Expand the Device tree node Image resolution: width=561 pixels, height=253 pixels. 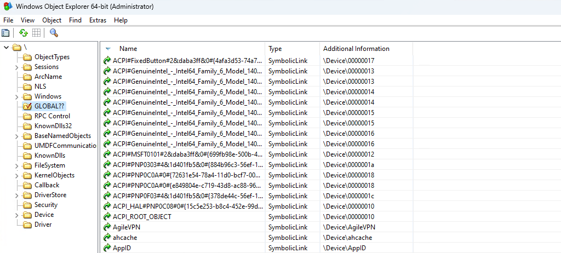(x=16, y=215)
